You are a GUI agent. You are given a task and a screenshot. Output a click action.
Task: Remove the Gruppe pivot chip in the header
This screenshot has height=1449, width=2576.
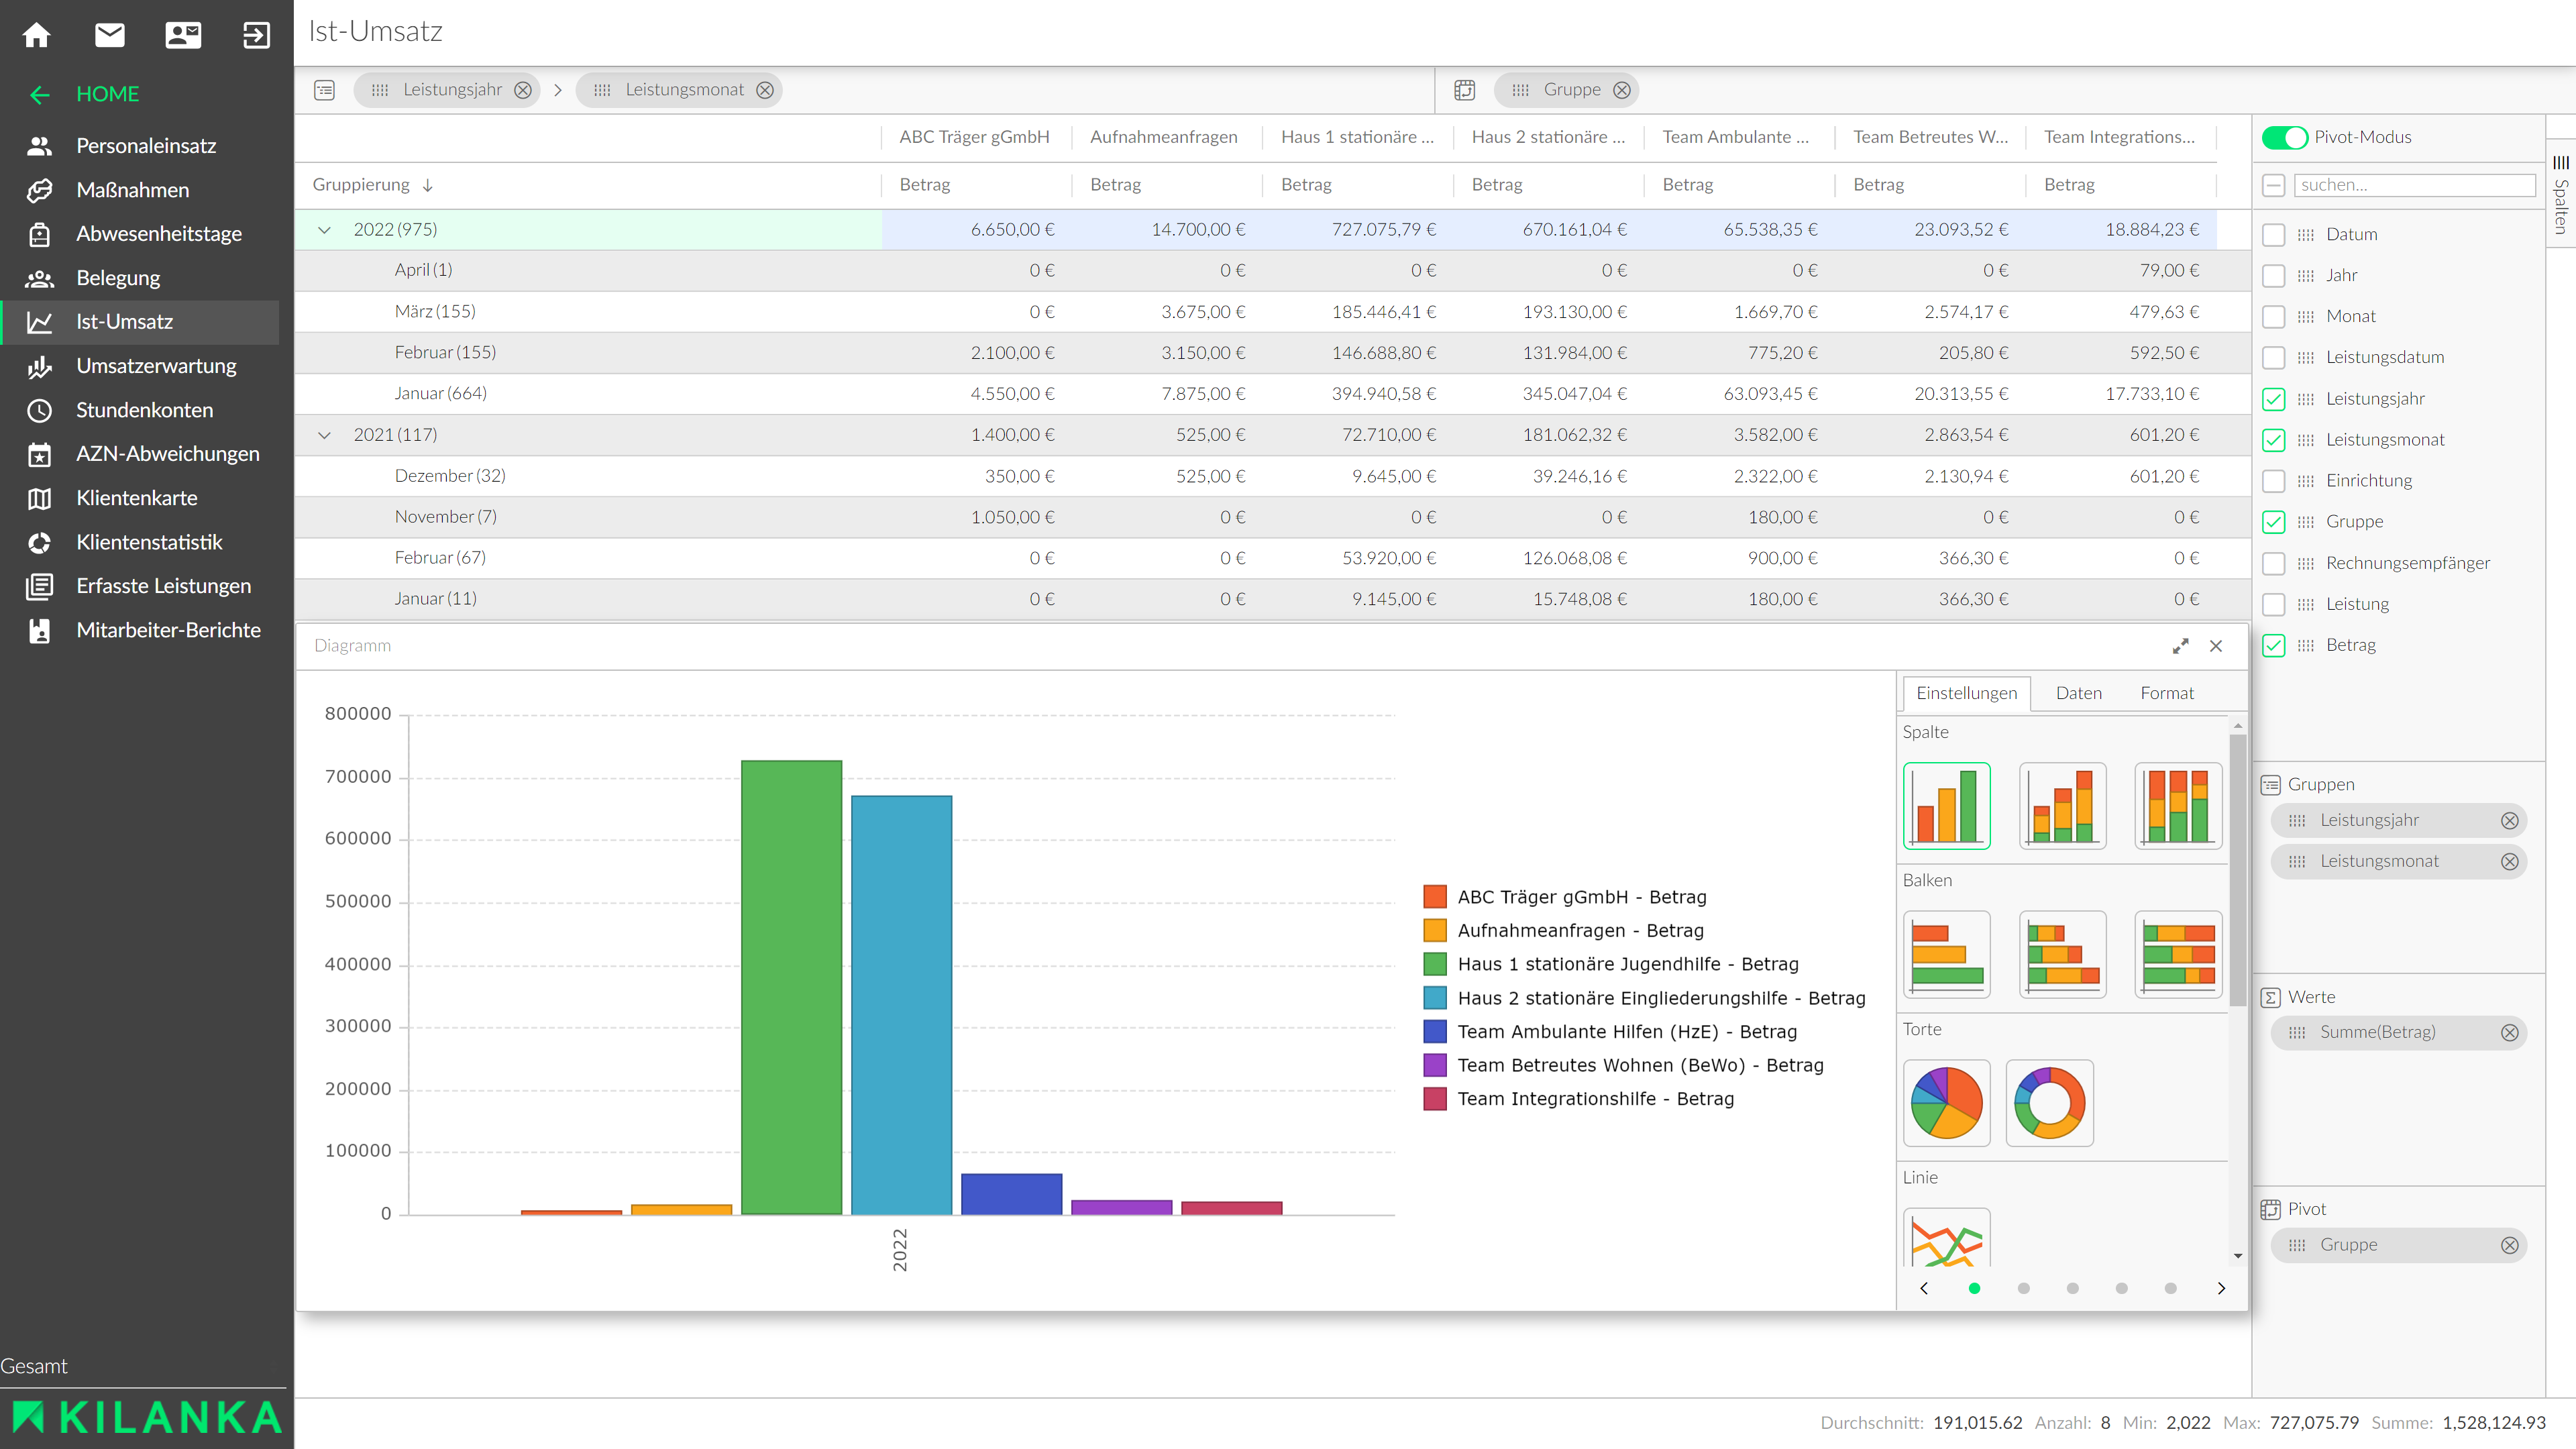[x=1622, y=90]
